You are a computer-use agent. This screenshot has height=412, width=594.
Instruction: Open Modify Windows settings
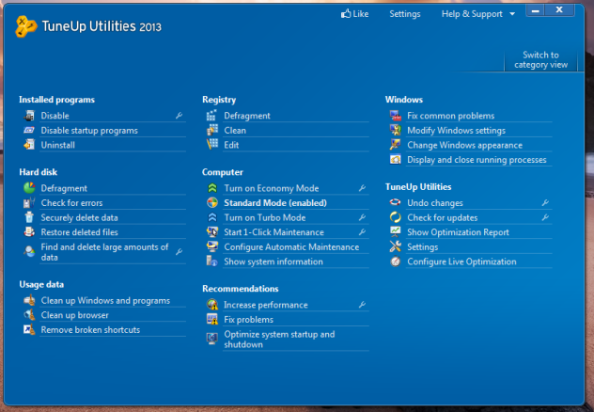click(456, 131)
